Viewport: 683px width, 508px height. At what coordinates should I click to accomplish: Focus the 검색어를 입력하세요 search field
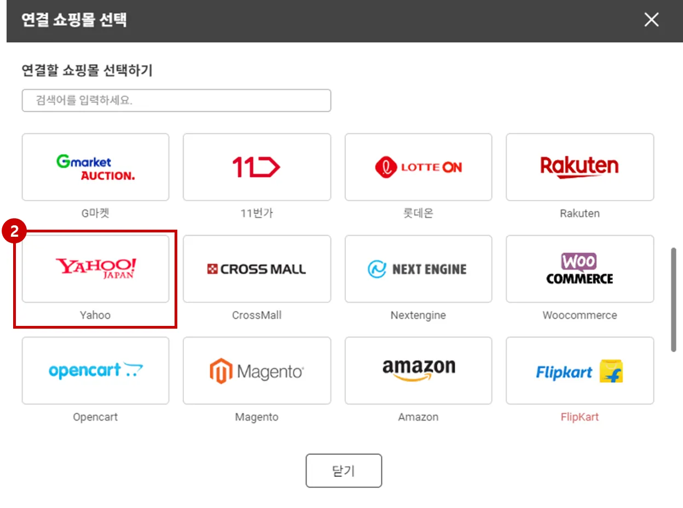[176, 101]
